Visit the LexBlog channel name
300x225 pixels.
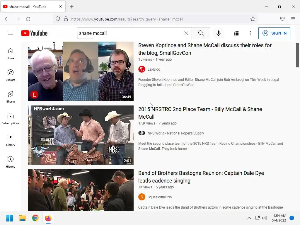point(154,69)
